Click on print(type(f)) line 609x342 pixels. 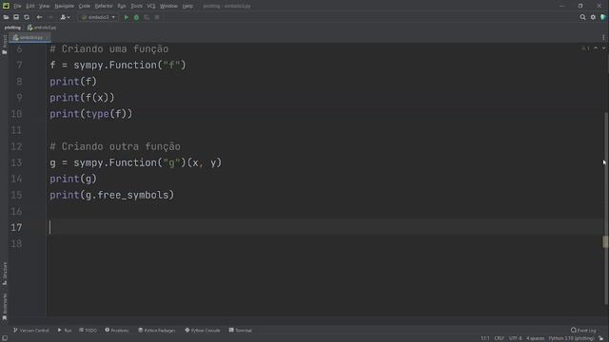point(91,114)
